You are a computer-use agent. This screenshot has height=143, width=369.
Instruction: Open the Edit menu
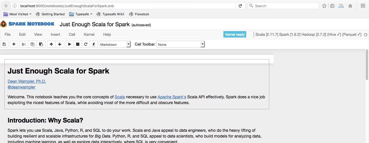click(22, 34)
